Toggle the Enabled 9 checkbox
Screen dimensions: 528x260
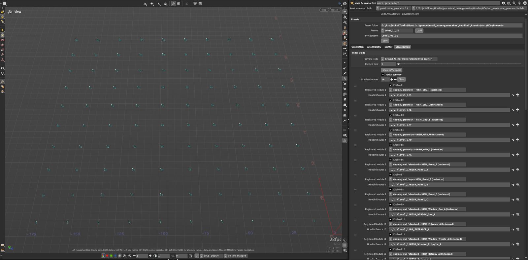coord(390,204)
